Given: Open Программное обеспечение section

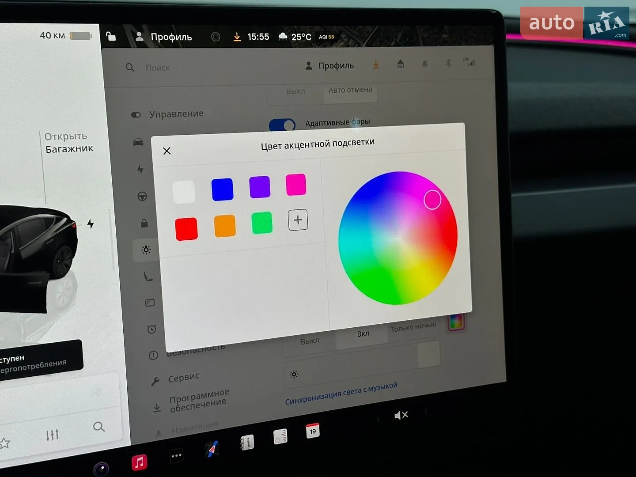Looking at the screenshot, I should 191,401.
